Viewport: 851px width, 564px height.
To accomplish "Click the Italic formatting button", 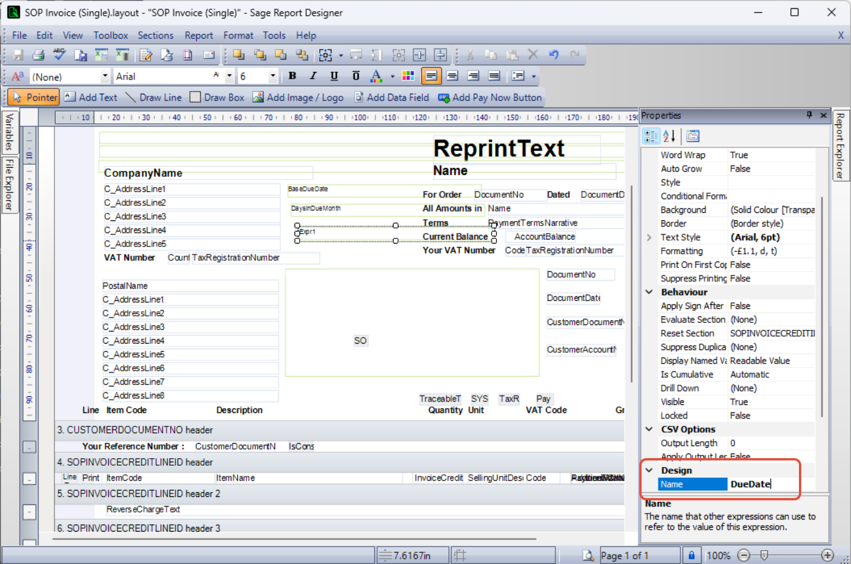I will [x=313, y=76].
